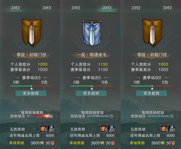Click treasure chest reward icon in right panel
The width and height of the screenshot is (181, 149).
click(x=164, y=129)
